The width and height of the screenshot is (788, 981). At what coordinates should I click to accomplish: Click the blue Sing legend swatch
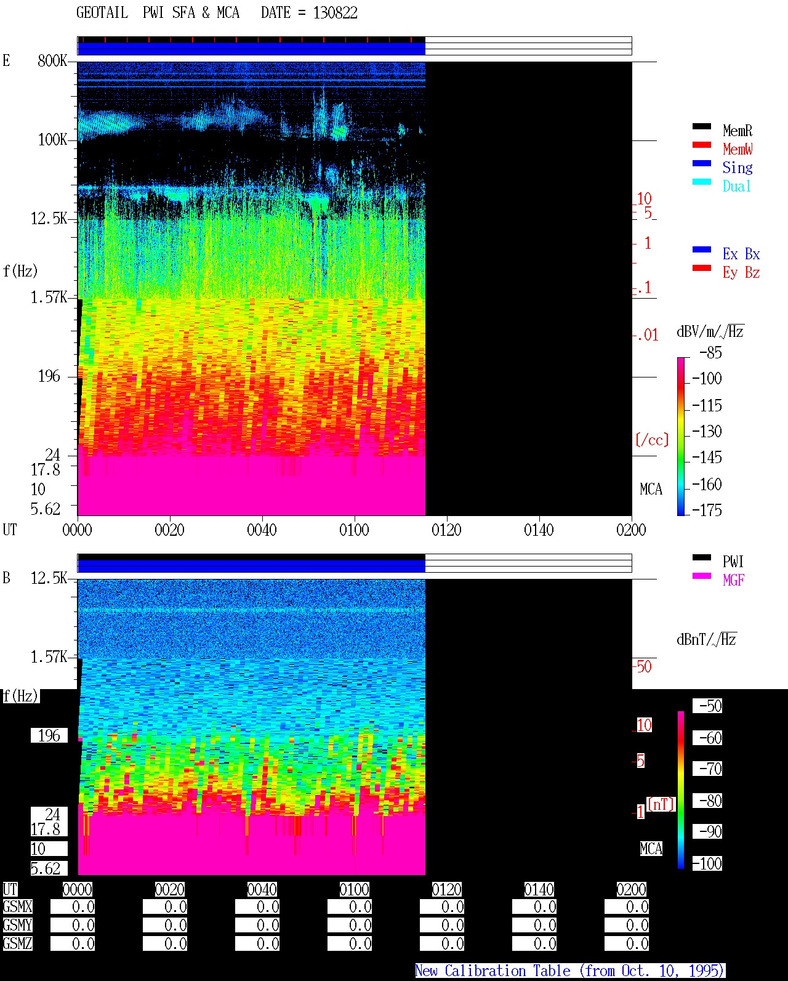pyautogui.click(x=702, y=163)
